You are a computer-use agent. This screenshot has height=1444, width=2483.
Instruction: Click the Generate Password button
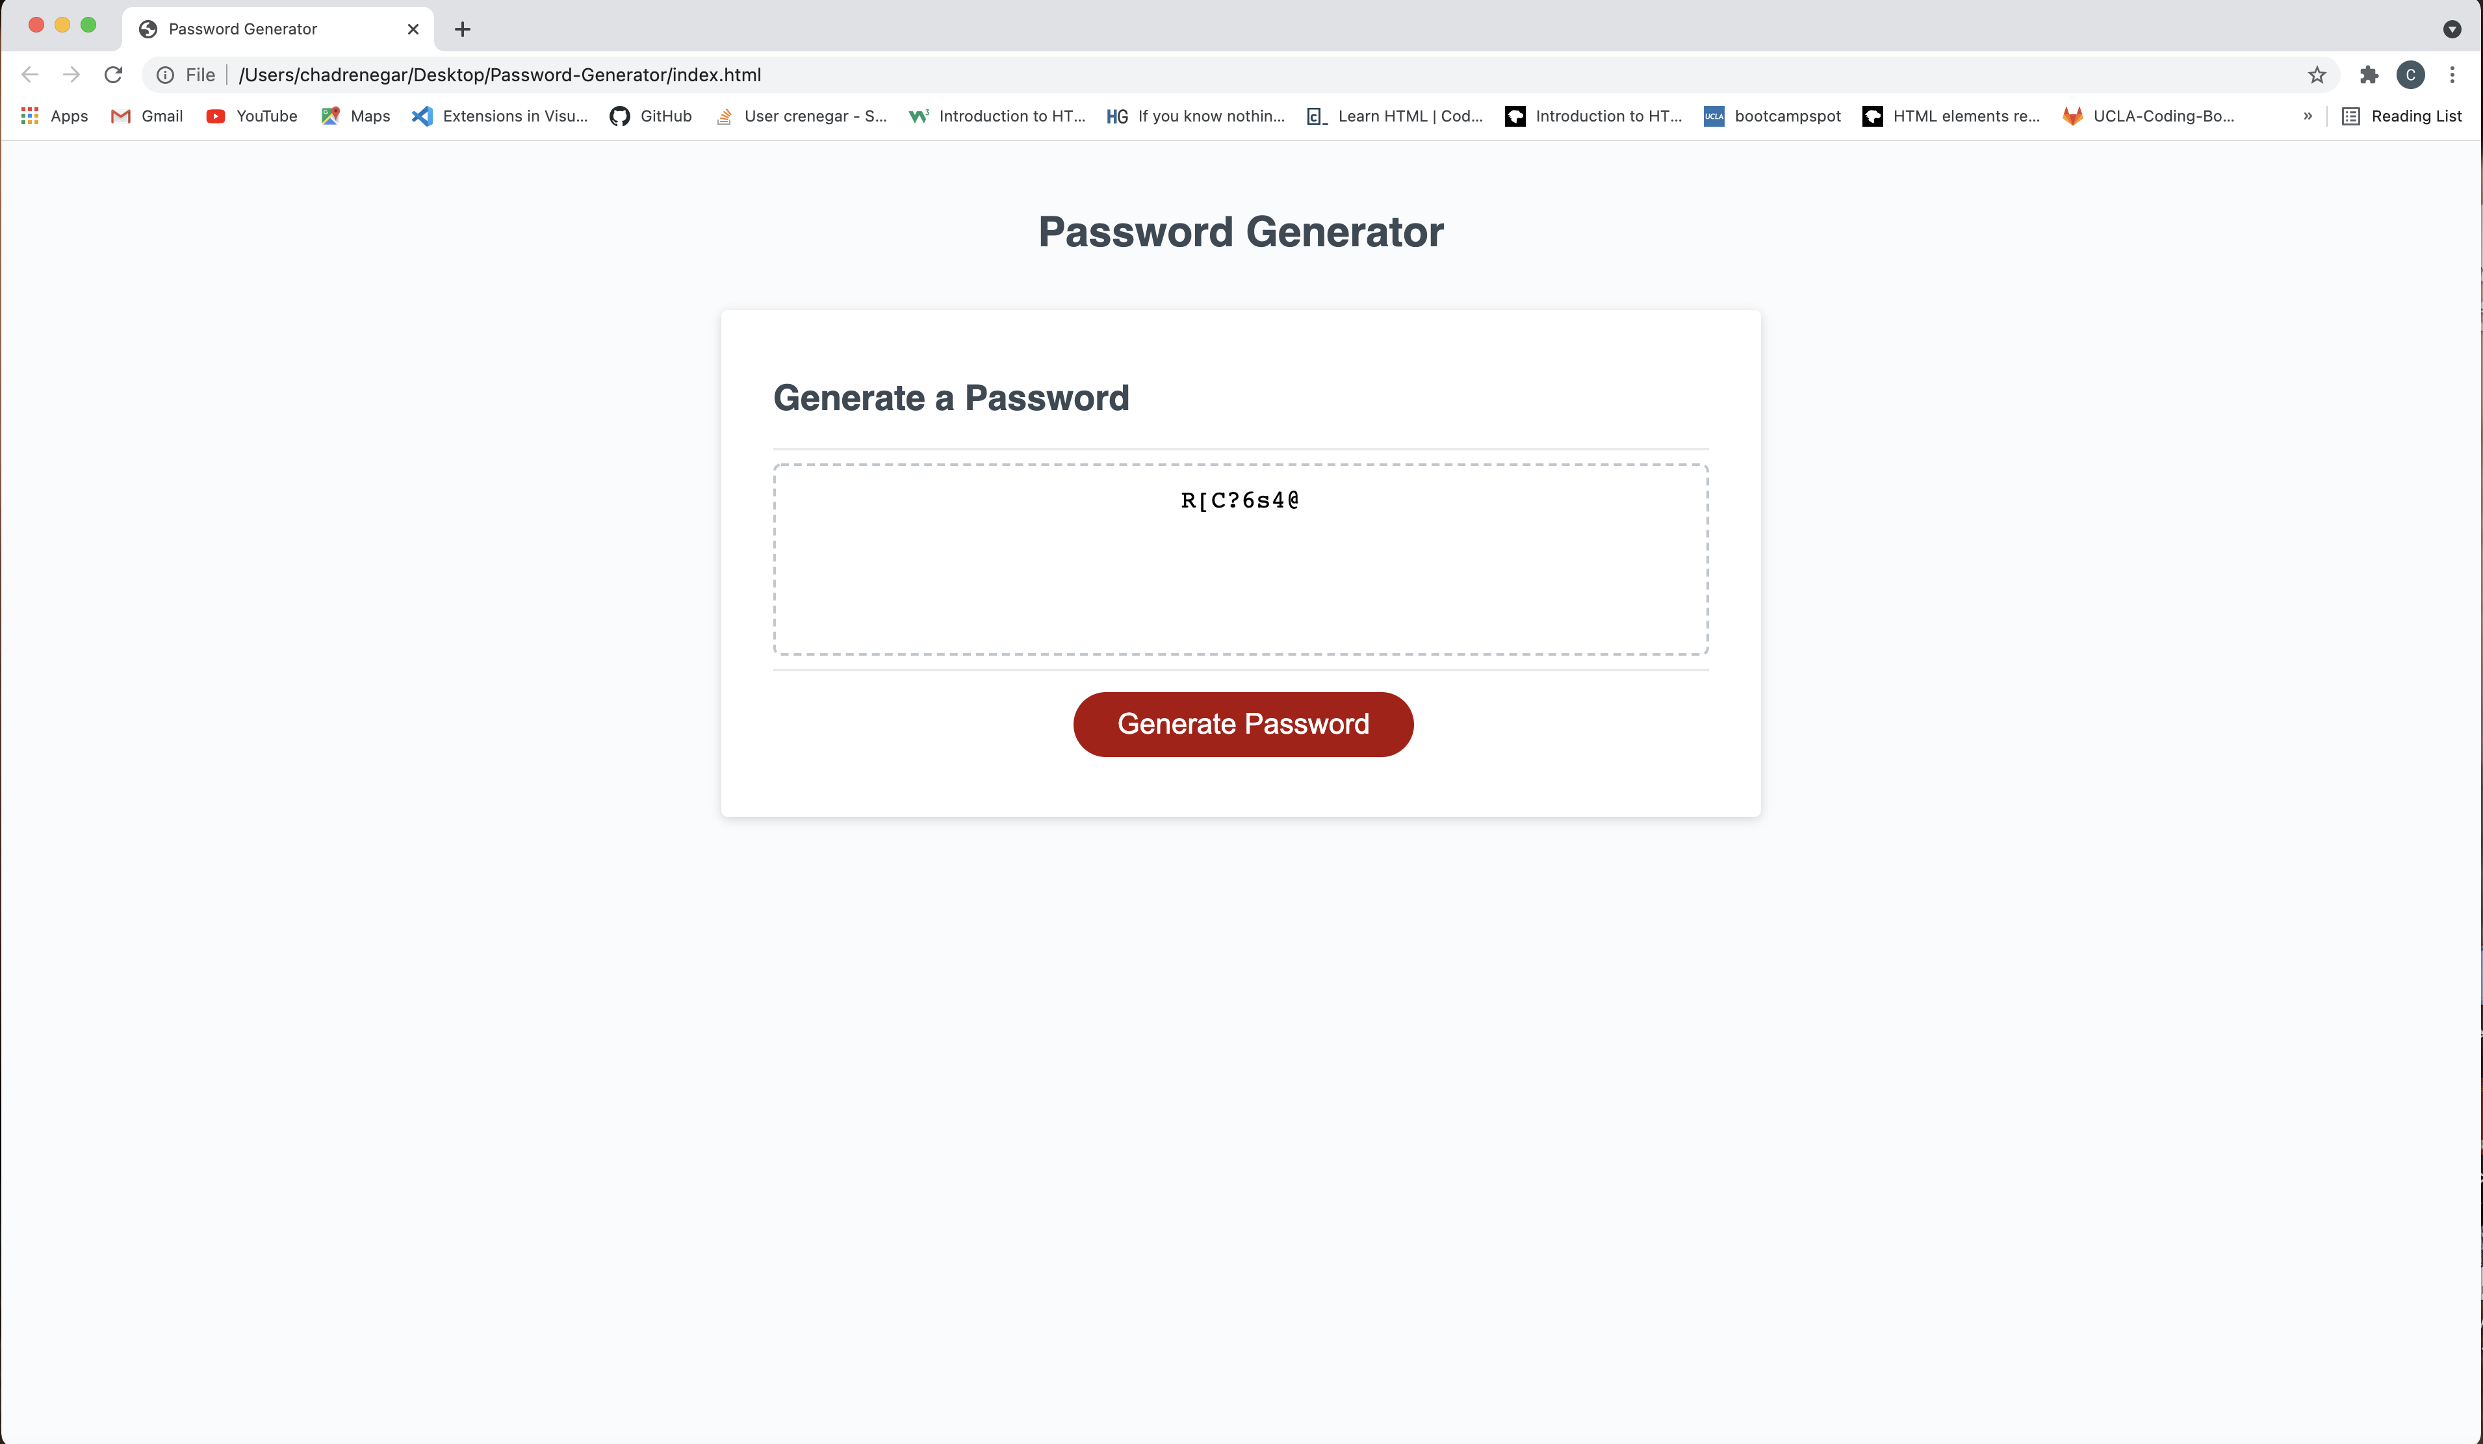pyautogui.click(x=1242, y=723)
